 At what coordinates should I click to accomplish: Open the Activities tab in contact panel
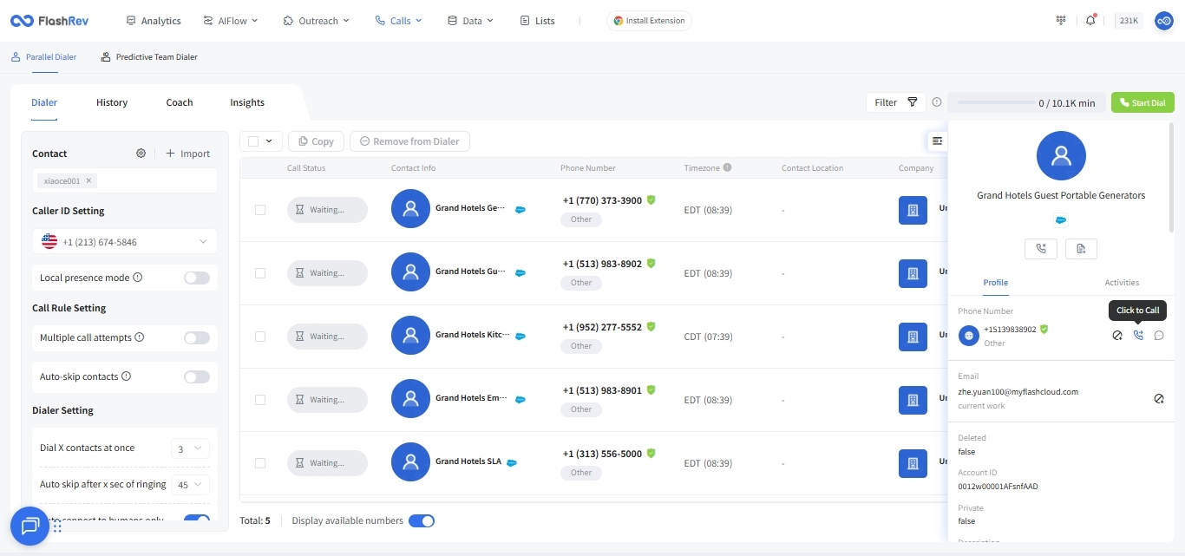1122,283
